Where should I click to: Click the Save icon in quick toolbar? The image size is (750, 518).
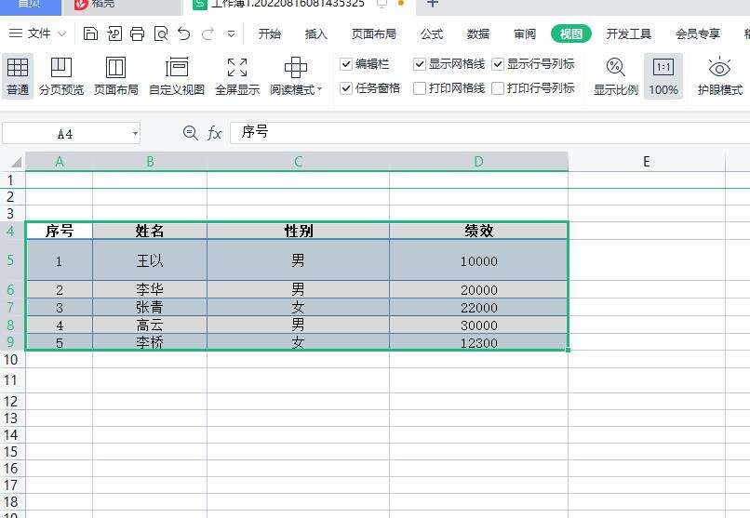click(90, 33)
